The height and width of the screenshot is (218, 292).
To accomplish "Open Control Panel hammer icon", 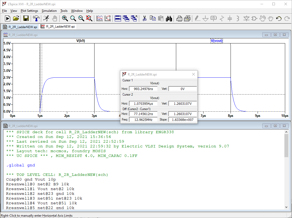I will tap(36, 18).
